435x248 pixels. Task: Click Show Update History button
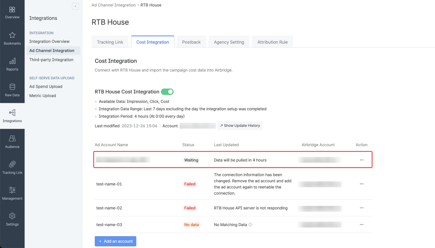[x=240, y=126]
